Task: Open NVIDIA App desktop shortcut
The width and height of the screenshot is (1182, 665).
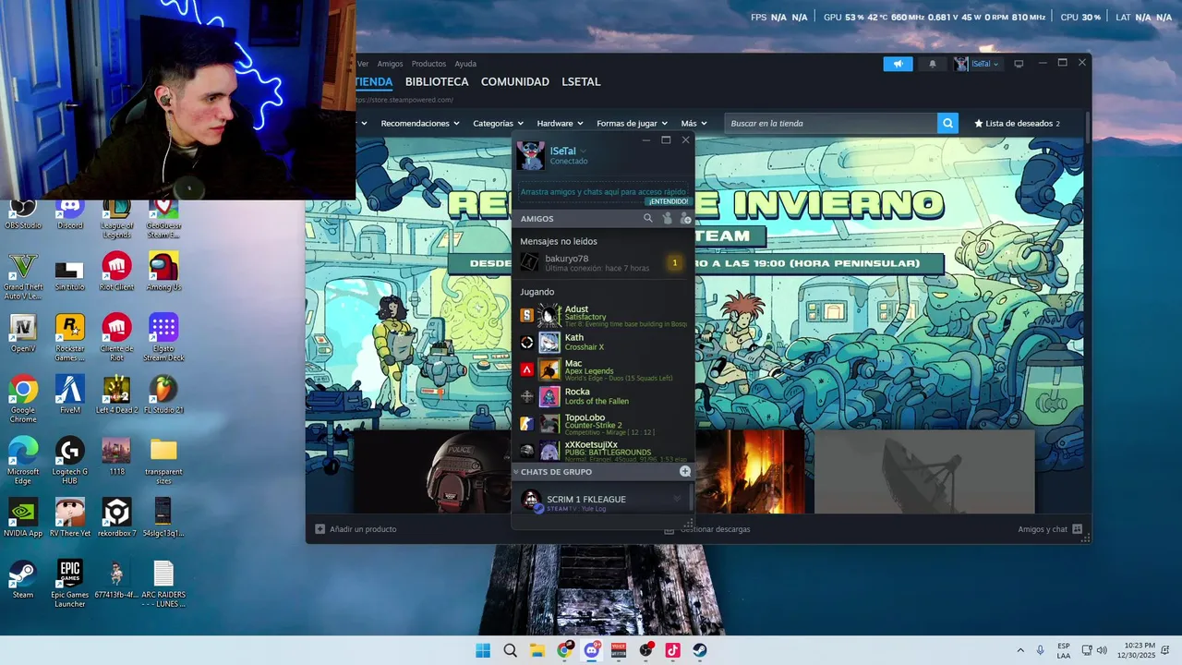Action: [x=23, y=518]
